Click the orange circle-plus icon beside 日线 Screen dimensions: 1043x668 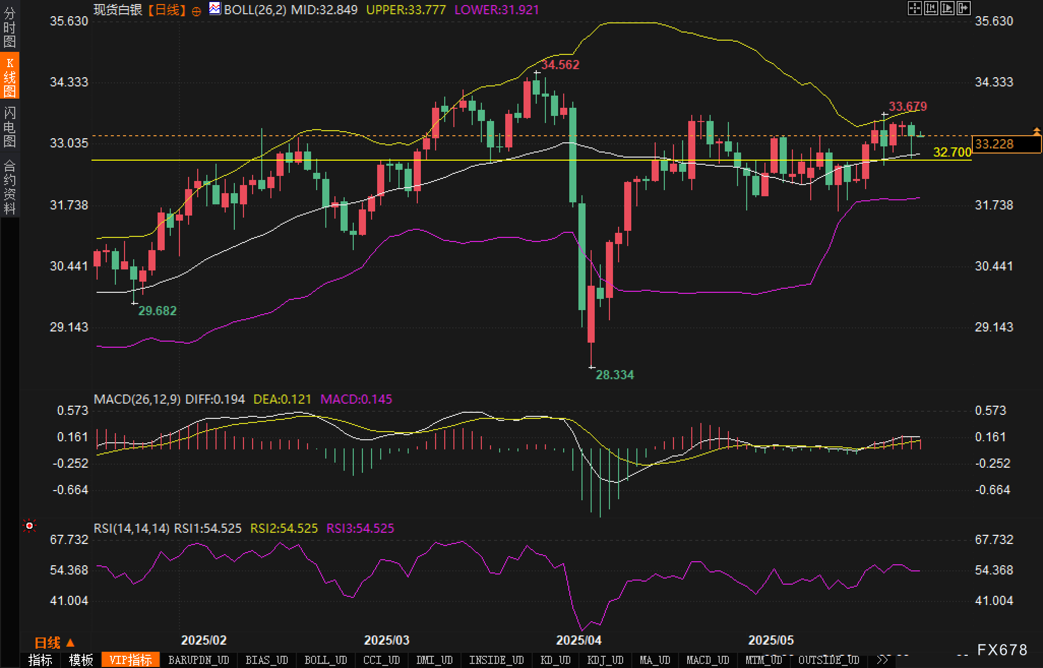(x=197, y=11)
